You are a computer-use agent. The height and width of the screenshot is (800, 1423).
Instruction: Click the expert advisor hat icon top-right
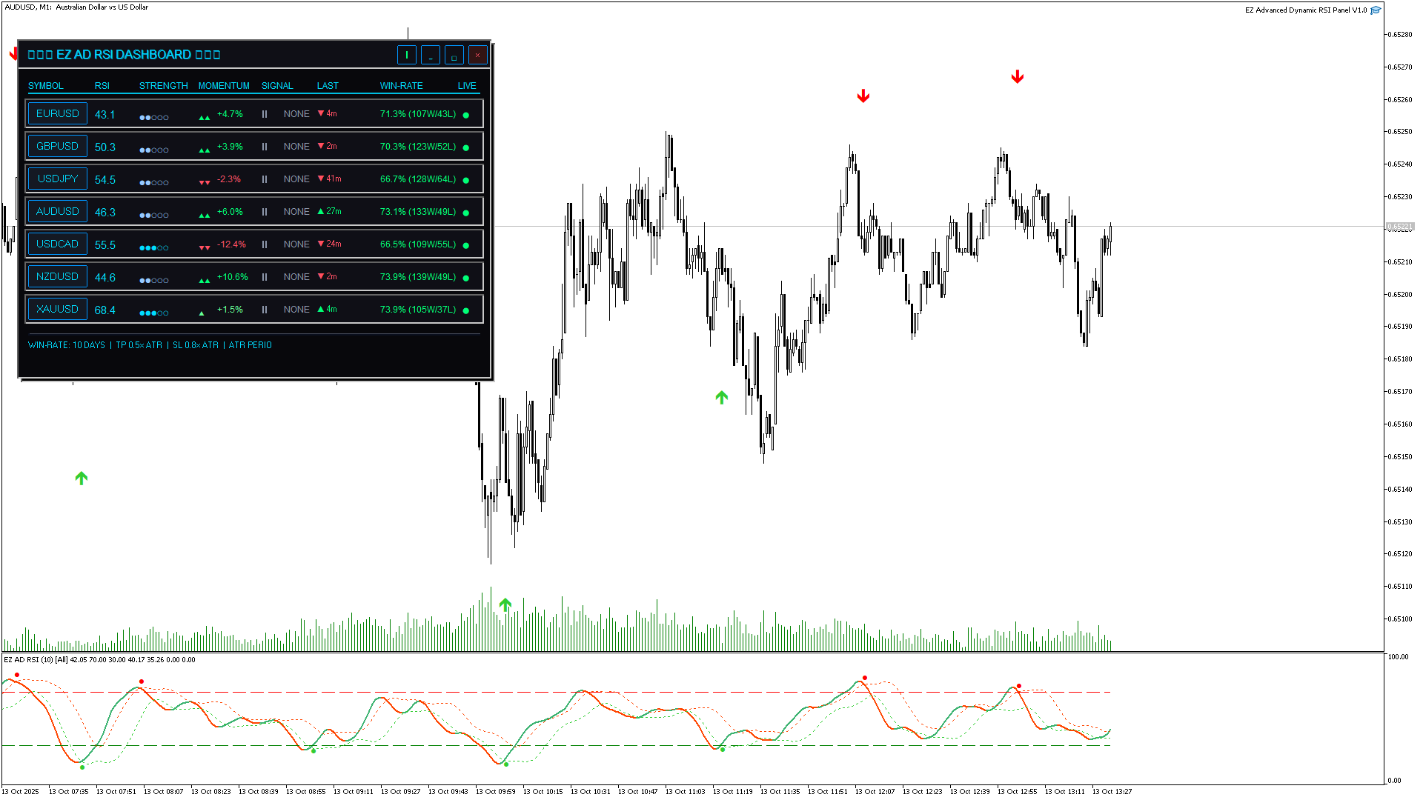pos(1376,10)
